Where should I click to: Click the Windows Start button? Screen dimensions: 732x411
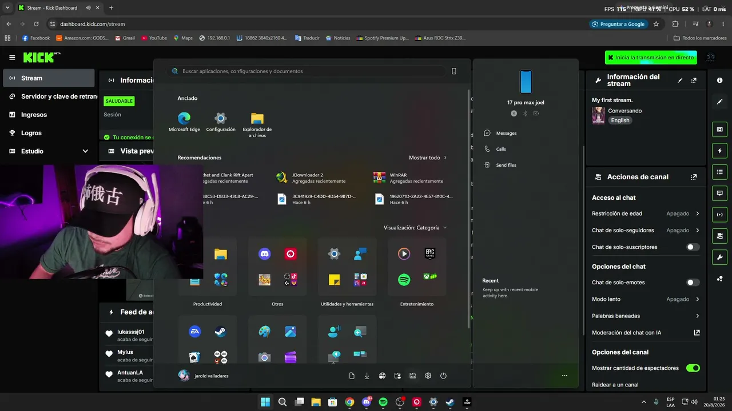coord(265,402)
